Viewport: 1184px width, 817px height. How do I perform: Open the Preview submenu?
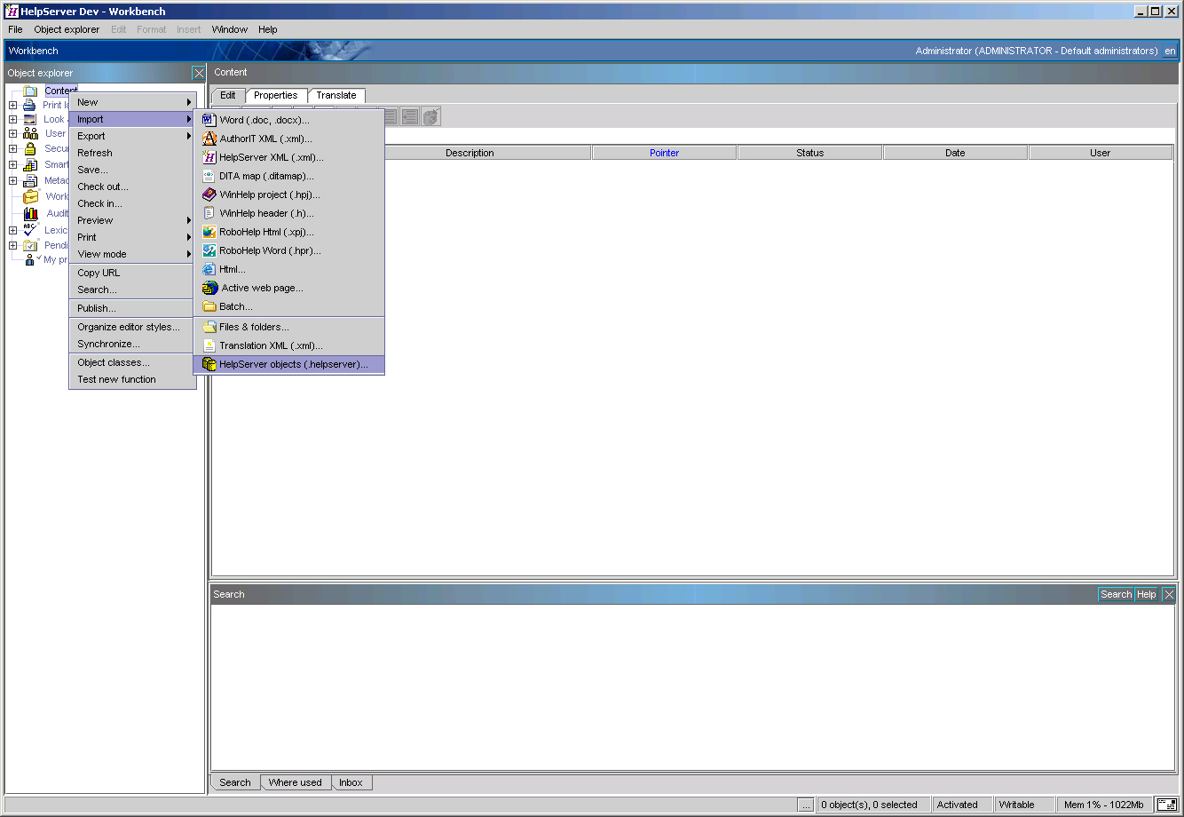pos(132,220)
